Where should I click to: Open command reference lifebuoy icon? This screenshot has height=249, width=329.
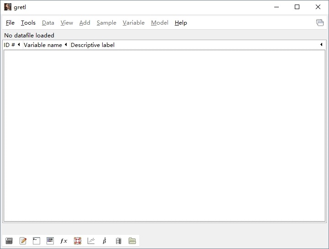point(78,241)
